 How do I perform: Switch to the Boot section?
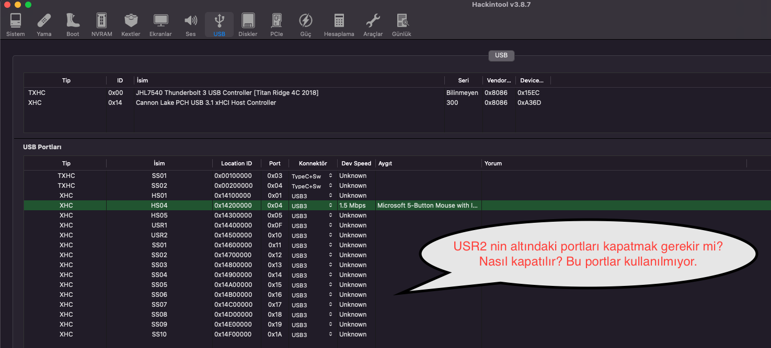click(x=73, y=25)
